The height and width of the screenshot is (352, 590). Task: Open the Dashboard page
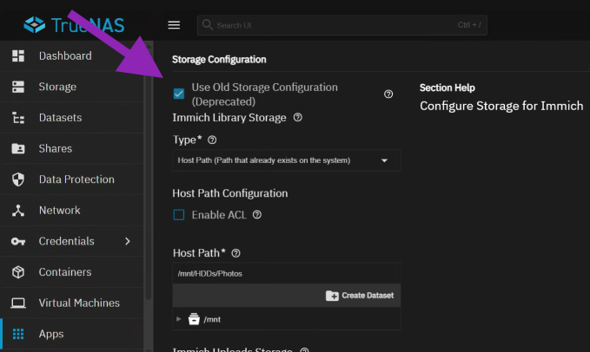pyautogui.click(x=64, y=56)
